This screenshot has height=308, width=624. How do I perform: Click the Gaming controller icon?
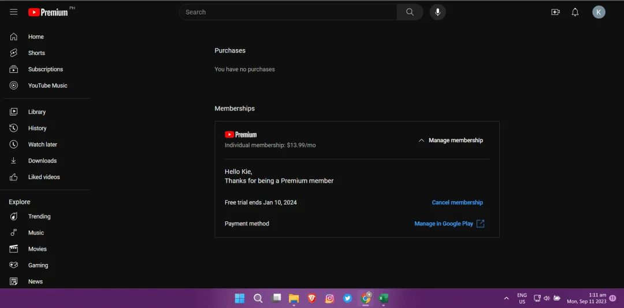[13, 265]
